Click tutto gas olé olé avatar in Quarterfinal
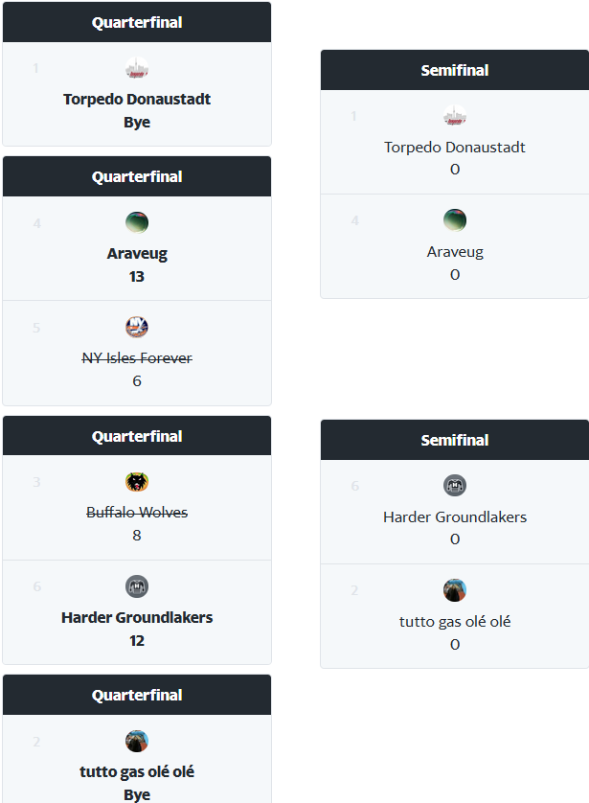Viewport: 589px width, 803px height. 137,741
